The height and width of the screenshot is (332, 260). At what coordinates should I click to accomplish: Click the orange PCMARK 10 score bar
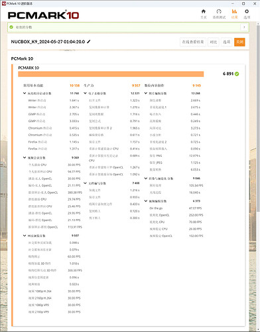tap(111, 74)
